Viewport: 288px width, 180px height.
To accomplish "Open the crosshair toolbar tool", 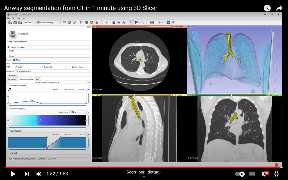I will (159, 22).
